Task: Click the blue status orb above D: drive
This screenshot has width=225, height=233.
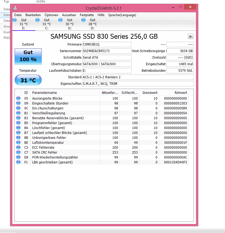Action: (83, 20)
